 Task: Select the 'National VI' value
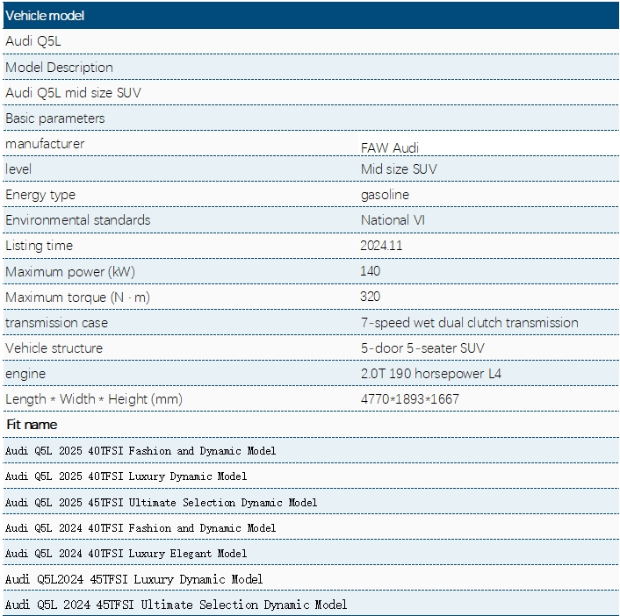click(x=393, y=220)
